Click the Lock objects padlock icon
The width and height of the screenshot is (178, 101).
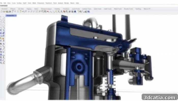pyautogui.click(x=61, y=12)
